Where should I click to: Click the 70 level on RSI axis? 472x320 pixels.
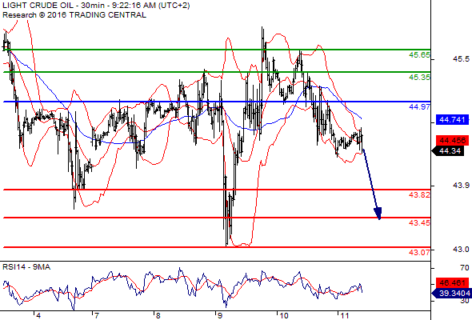pos(464,268)
